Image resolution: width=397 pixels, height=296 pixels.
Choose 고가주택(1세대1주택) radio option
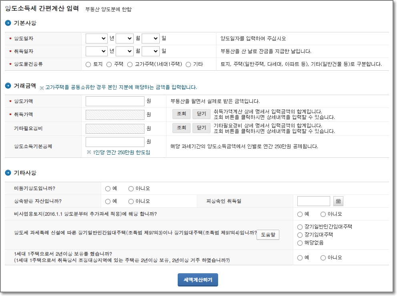tap(130, 64)
